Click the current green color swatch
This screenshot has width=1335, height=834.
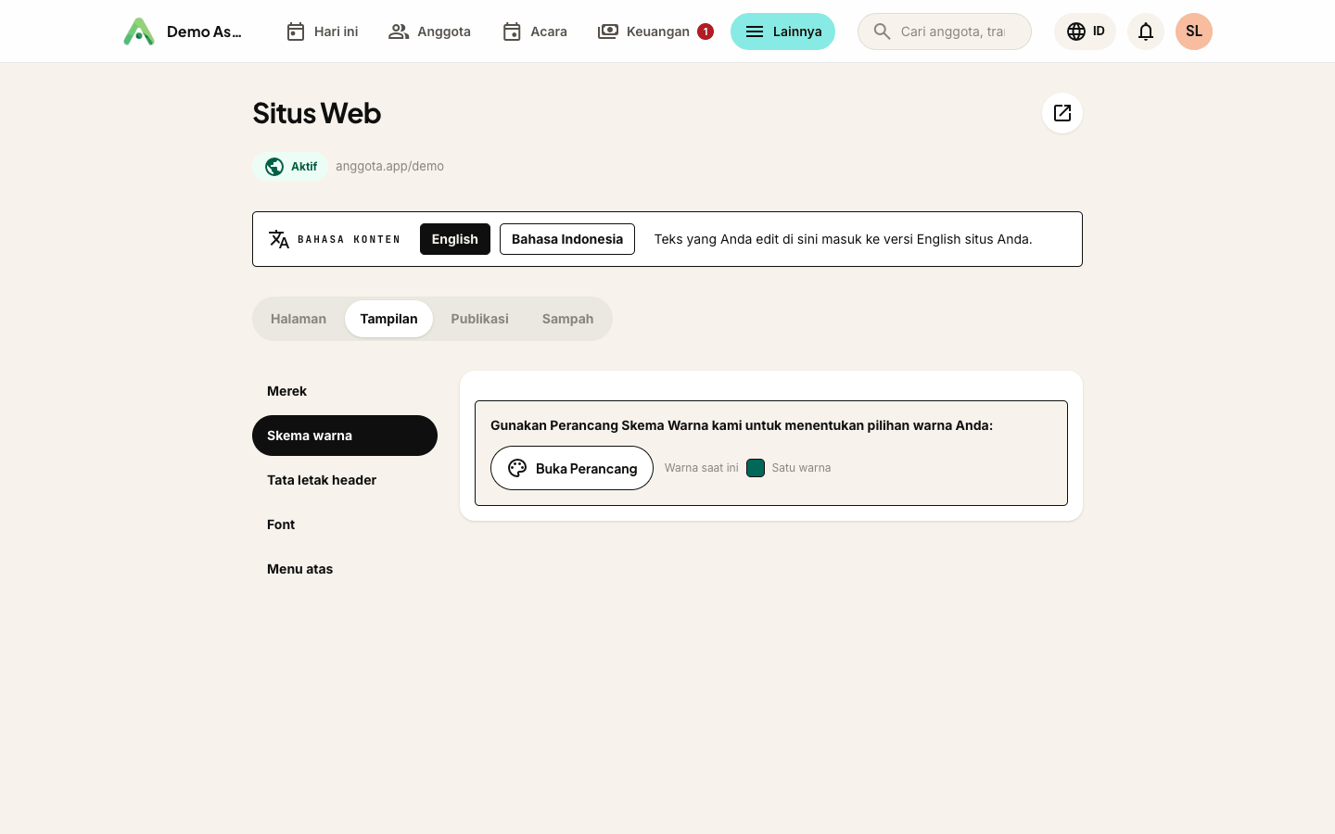pos(756,468)
